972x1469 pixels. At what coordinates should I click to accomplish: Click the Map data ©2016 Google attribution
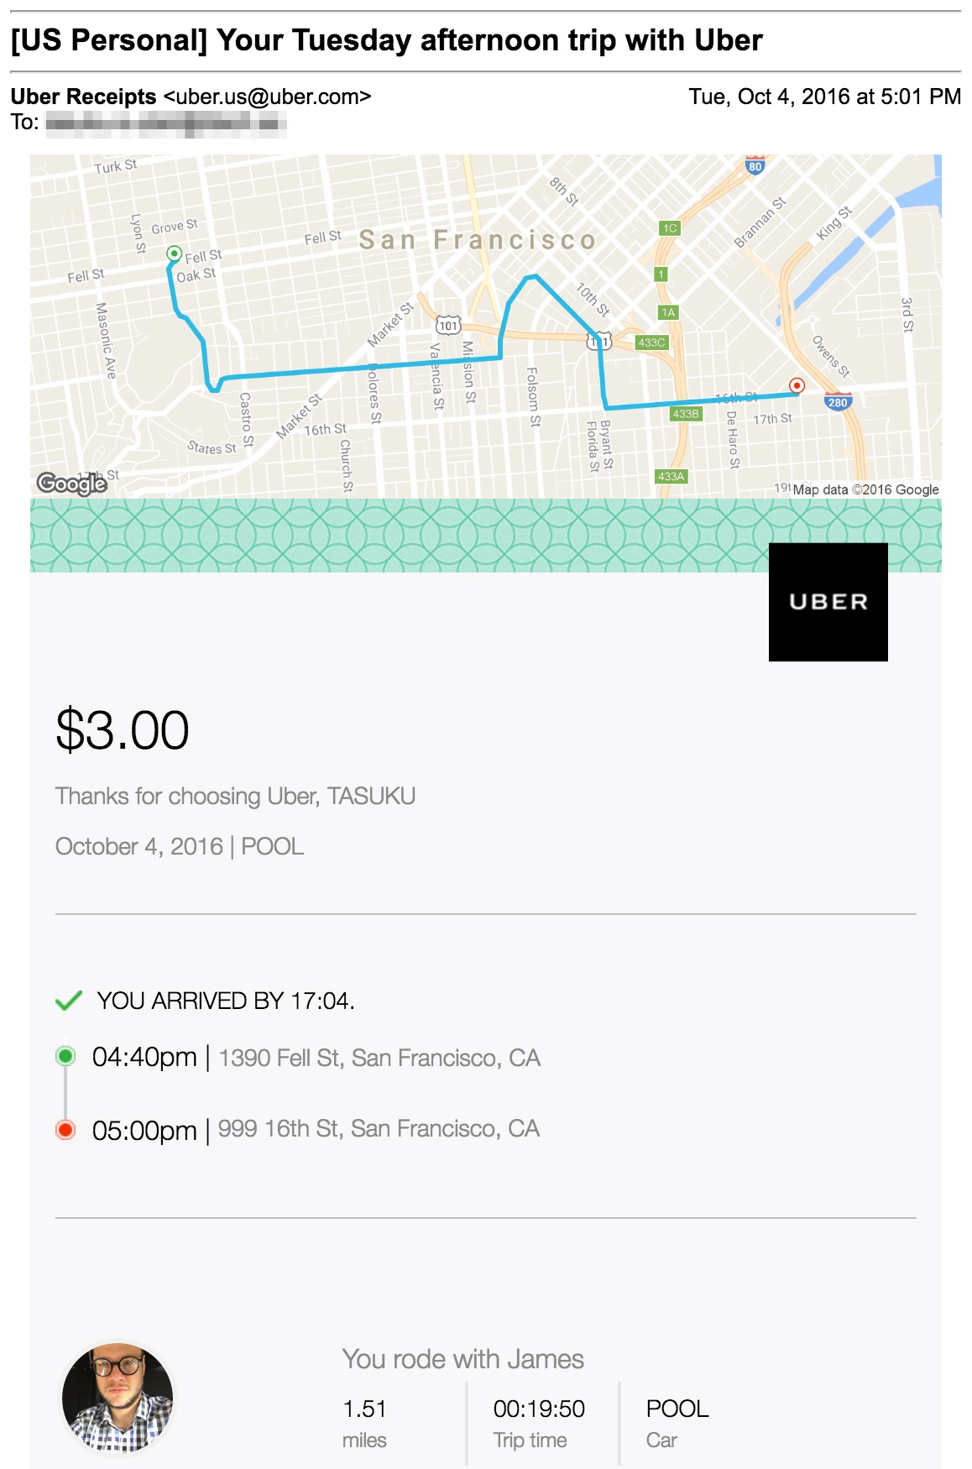click(865, 489)
